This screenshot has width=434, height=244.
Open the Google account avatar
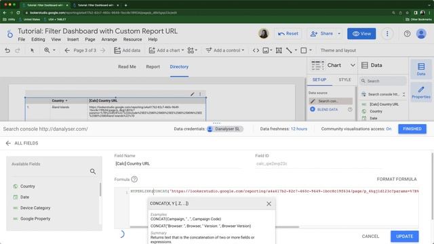[421, 34]
